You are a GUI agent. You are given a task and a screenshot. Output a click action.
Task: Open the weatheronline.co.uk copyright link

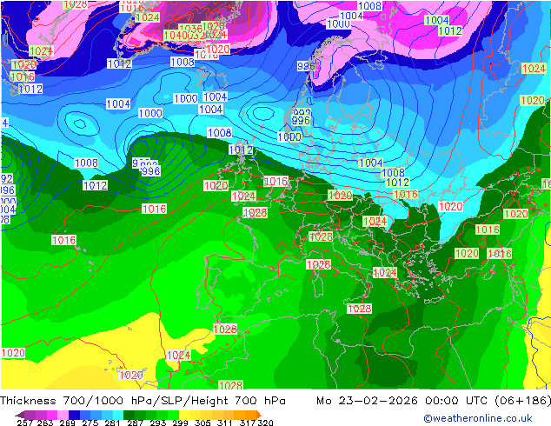tap(478, 418)
